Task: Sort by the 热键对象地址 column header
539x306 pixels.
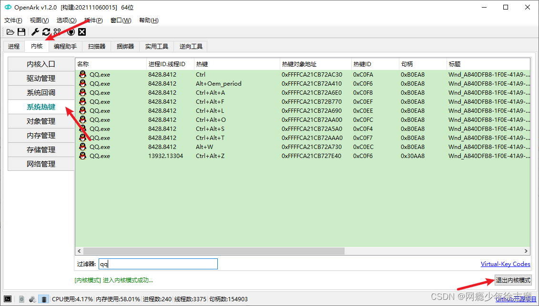Action: pyautogui.click(x=315, y=64)
